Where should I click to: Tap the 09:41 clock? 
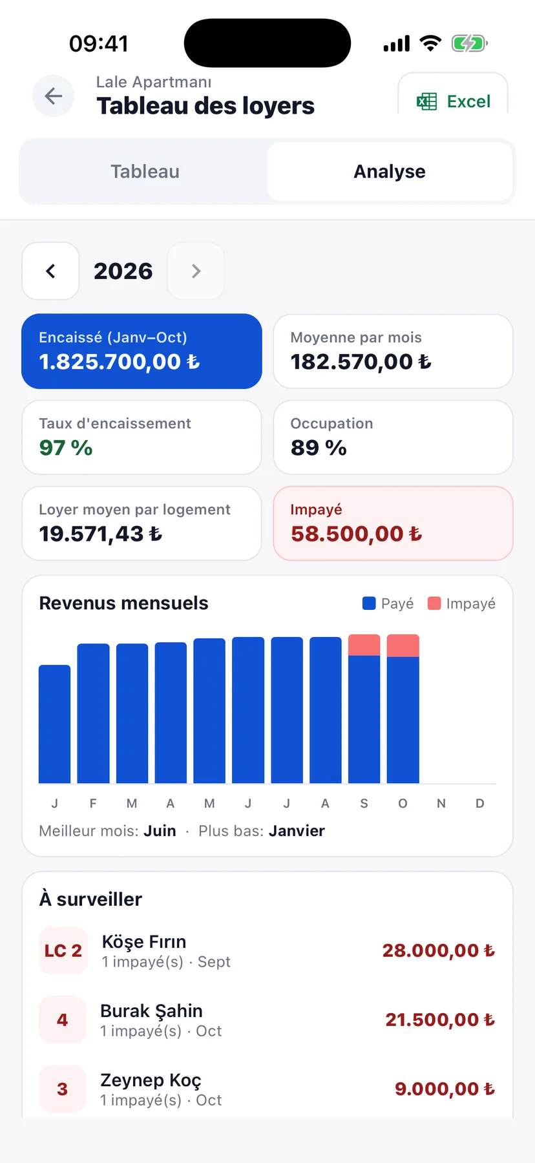[x=99, y=43]
